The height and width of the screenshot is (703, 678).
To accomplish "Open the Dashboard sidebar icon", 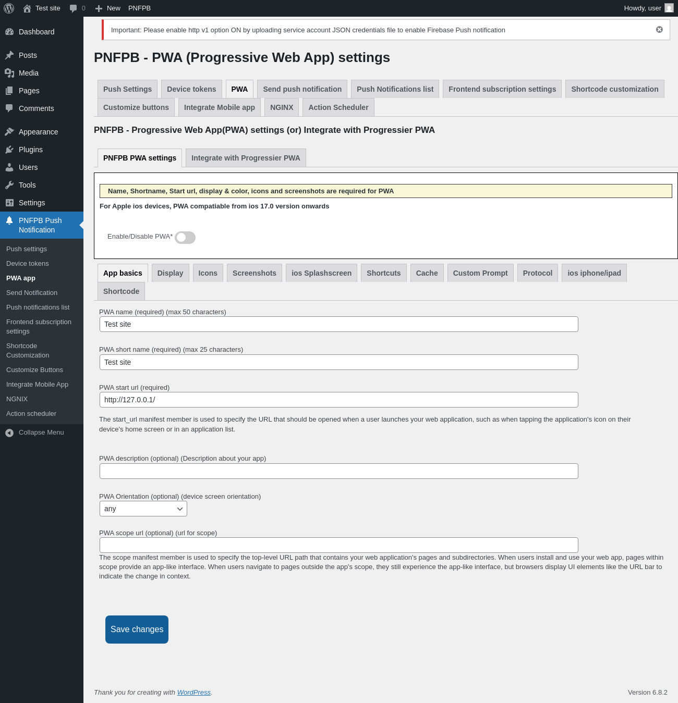I will tap(9, 32).
